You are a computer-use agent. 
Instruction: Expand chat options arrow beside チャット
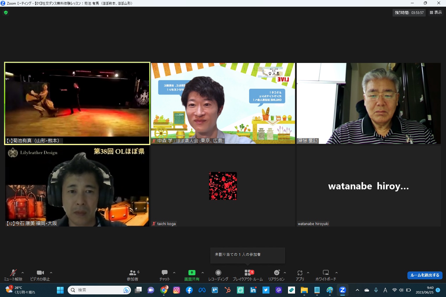coord(174,273)
